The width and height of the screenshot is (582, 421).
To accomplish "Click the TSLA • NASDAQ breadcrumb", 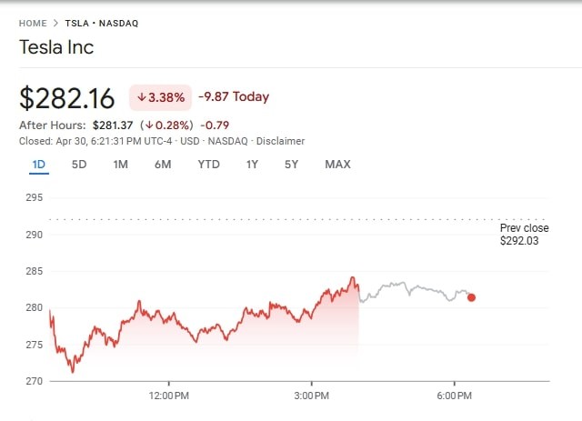I will [x=101, y=23].
